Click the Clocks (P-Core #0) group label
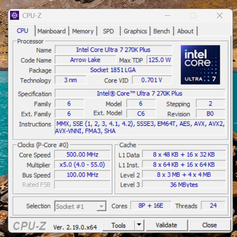This screenshot has height=237, width=237. point(43,145)
